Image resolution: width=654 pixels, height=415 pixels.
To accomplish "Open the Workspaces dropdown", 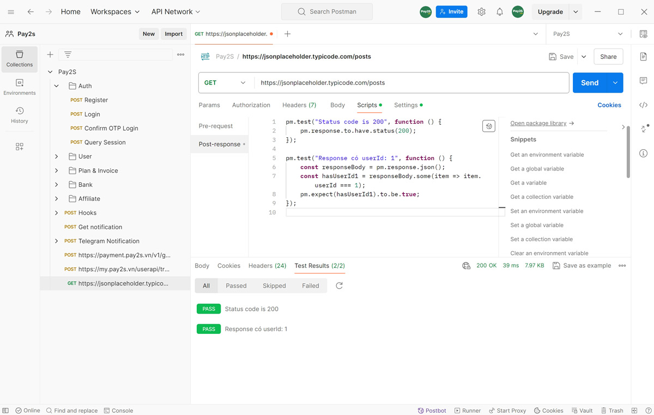I will 115,11.
